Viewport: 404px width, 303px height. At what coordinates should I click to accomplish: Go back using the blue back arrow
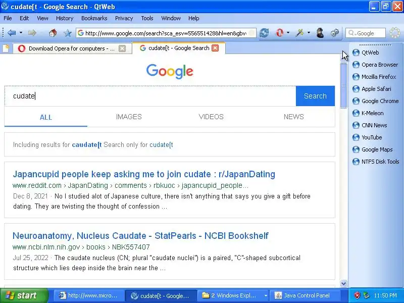pyautogui.click(x=12, y=33)
